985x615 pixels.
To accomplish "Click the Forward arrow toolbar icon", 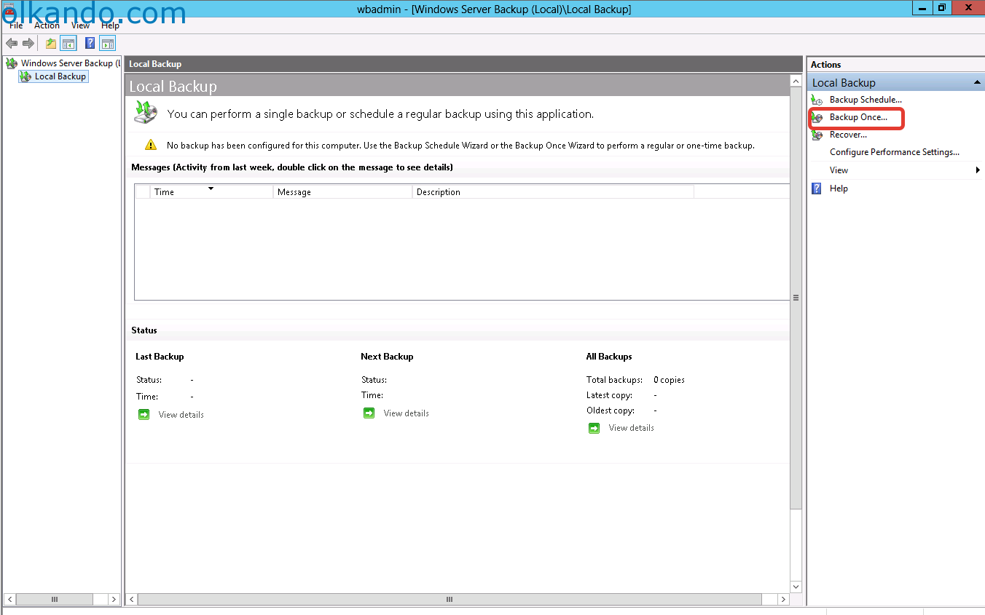I will [28, 44].
